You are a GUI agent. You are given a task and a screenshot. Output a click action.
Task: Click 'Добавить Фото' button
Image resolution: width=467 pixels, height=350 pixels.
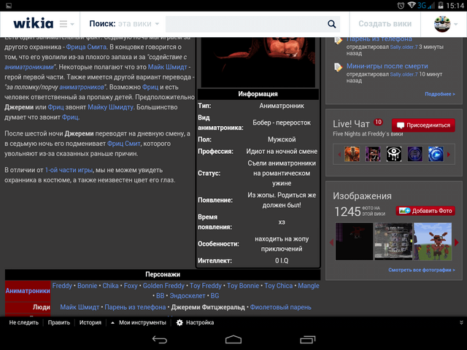(x=425, y=211)
